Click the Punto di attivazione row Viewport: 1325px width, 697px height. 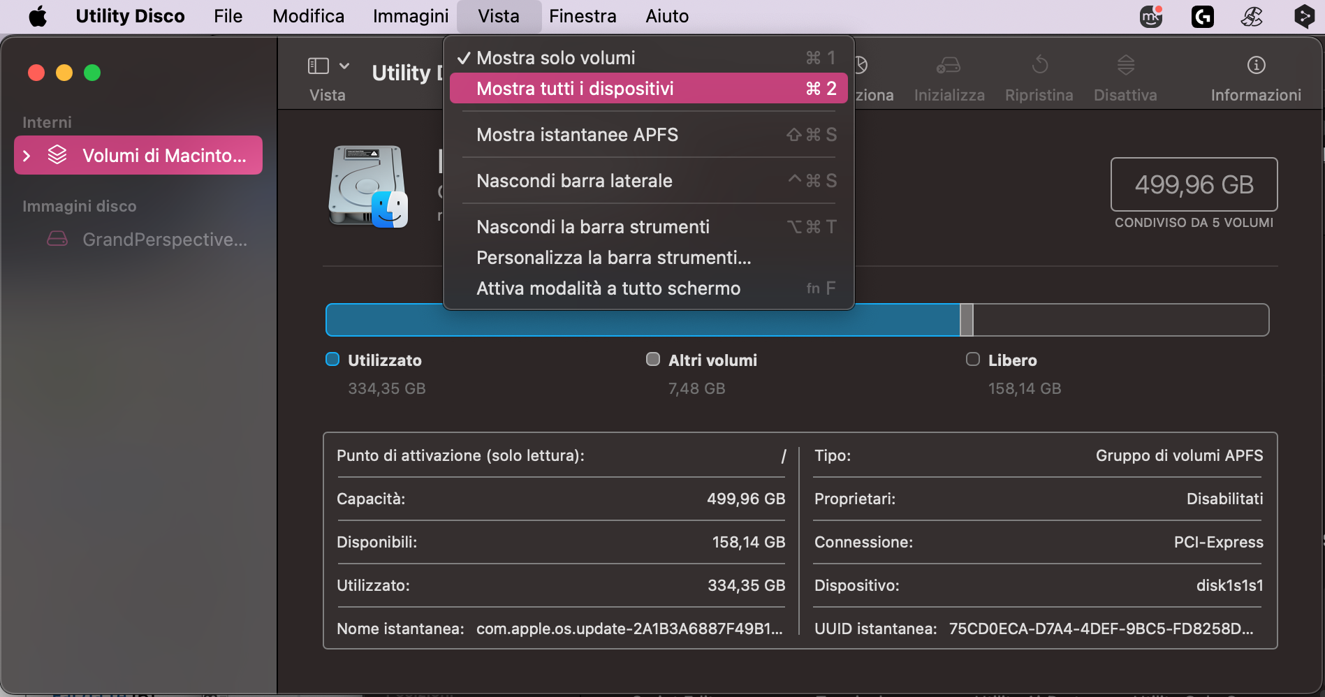pos(561,455)
